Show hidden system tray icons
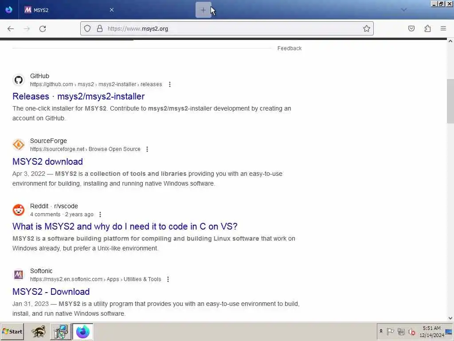The width and height of the screenshot is (454, 341). tap(381, 331)
